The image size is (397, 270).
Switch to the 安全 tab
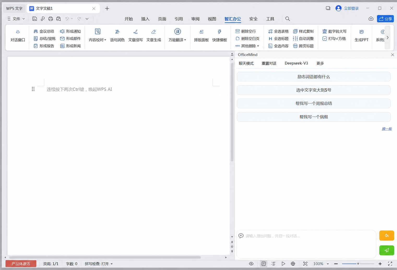tap(253, 19)
